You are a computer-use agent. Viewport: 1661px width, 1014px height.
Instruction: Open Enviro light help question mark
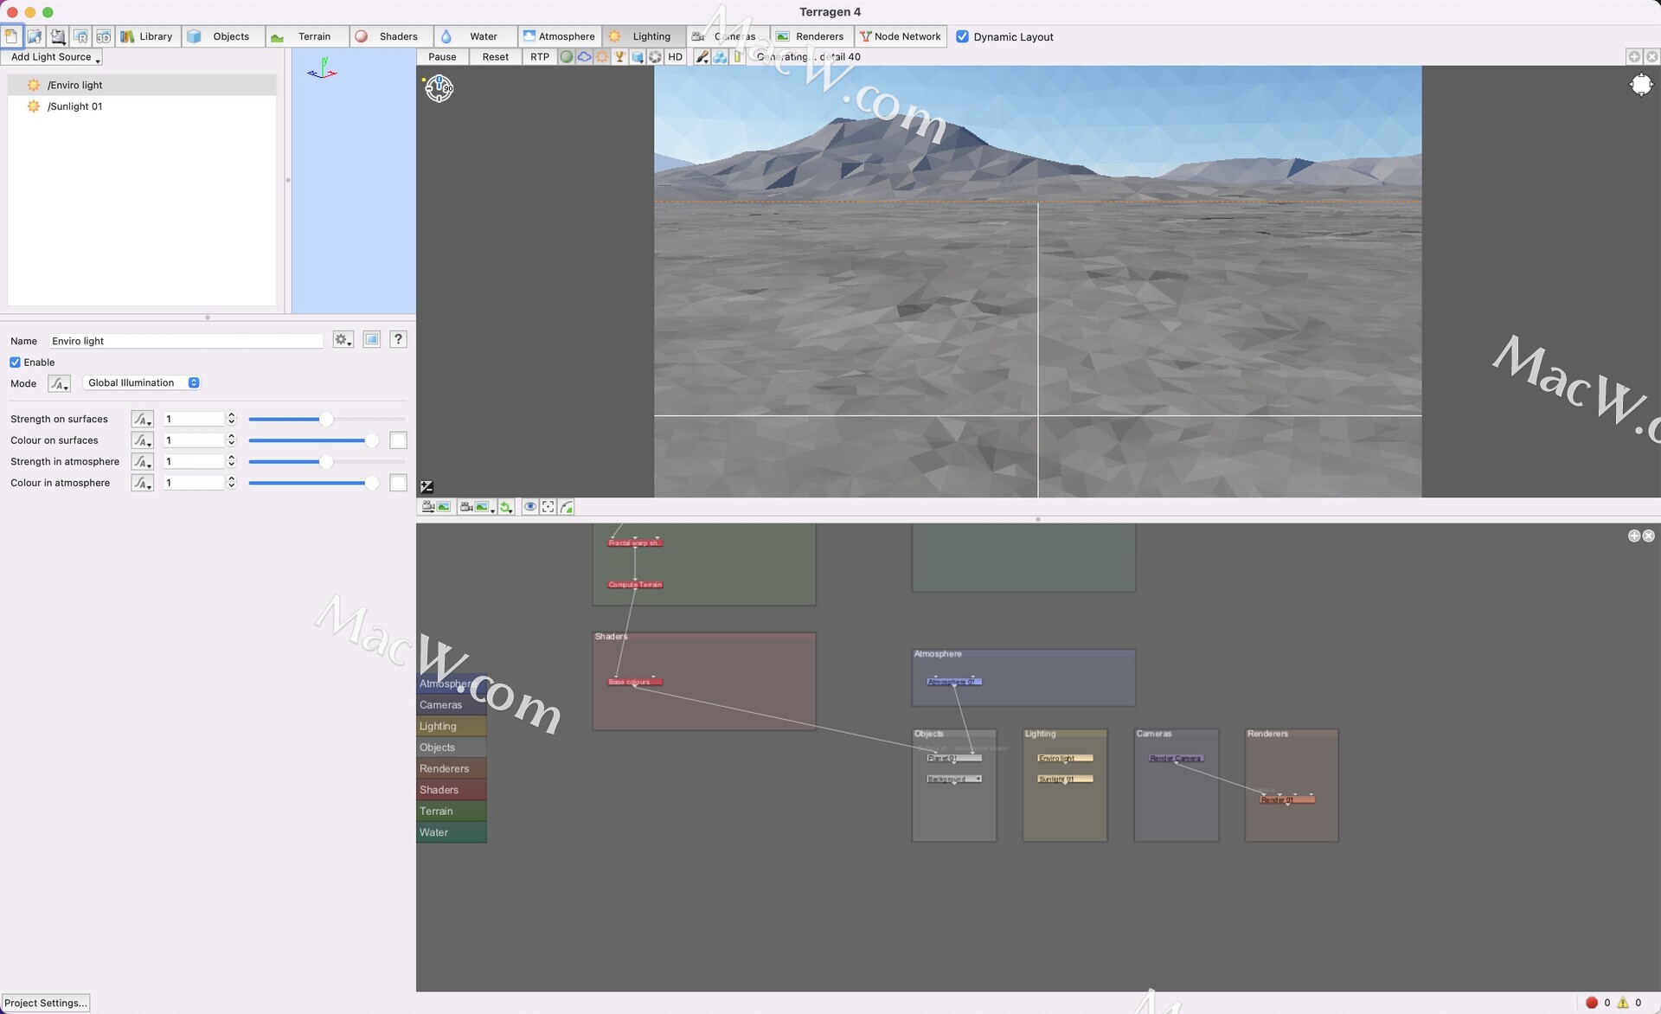click(x=398, y=340)
